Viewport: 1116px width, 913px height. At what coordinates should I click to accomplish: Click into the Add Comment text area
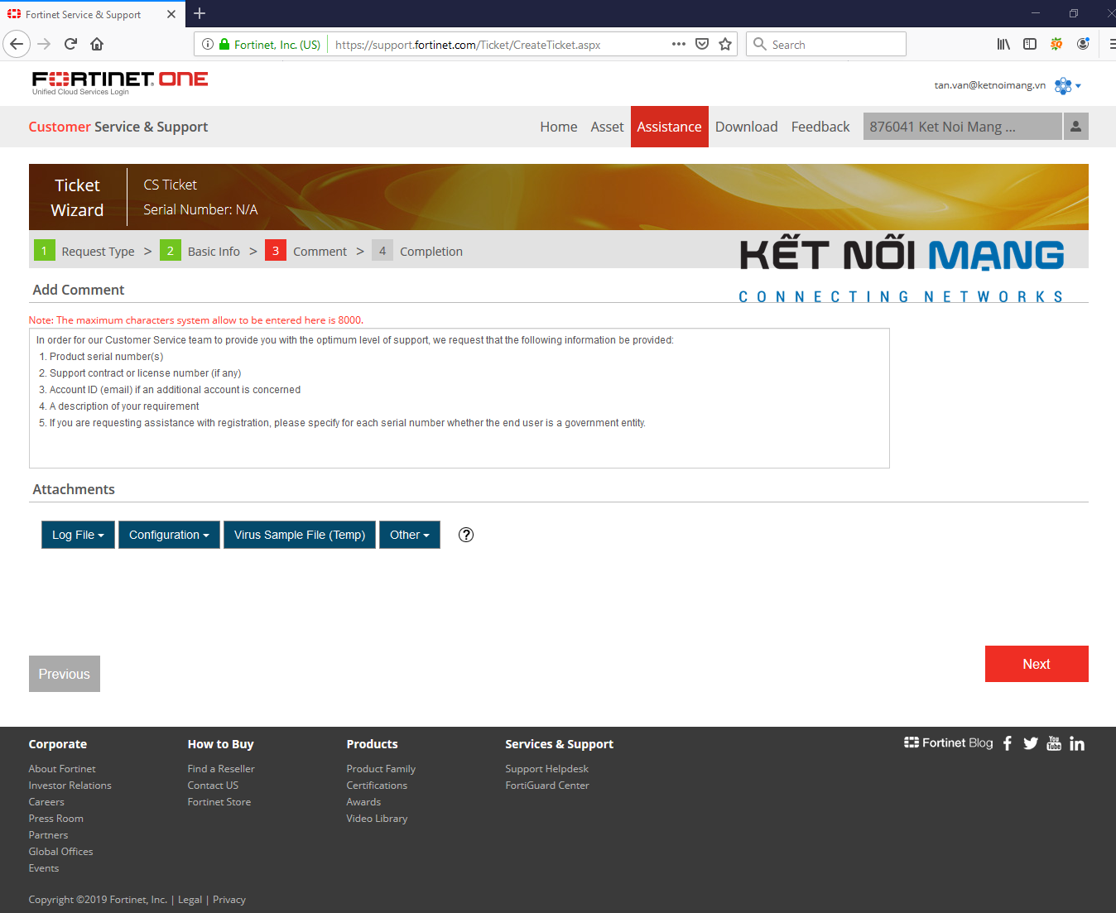click(x=459, y=398)
